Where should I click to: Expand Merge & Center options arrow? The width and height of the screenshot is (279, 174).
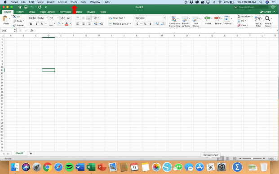(x=130, y=24)
